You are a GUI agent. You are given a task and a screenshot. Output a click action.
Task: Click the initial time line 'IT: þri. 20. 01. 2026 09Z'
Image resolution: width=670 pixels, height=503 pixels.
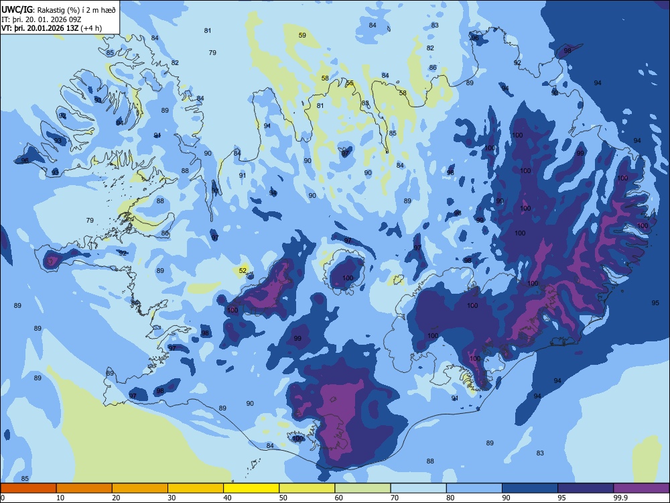point(42,19)
